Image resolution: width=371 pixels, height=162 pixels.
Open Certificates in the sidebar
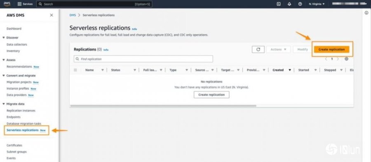14,146
